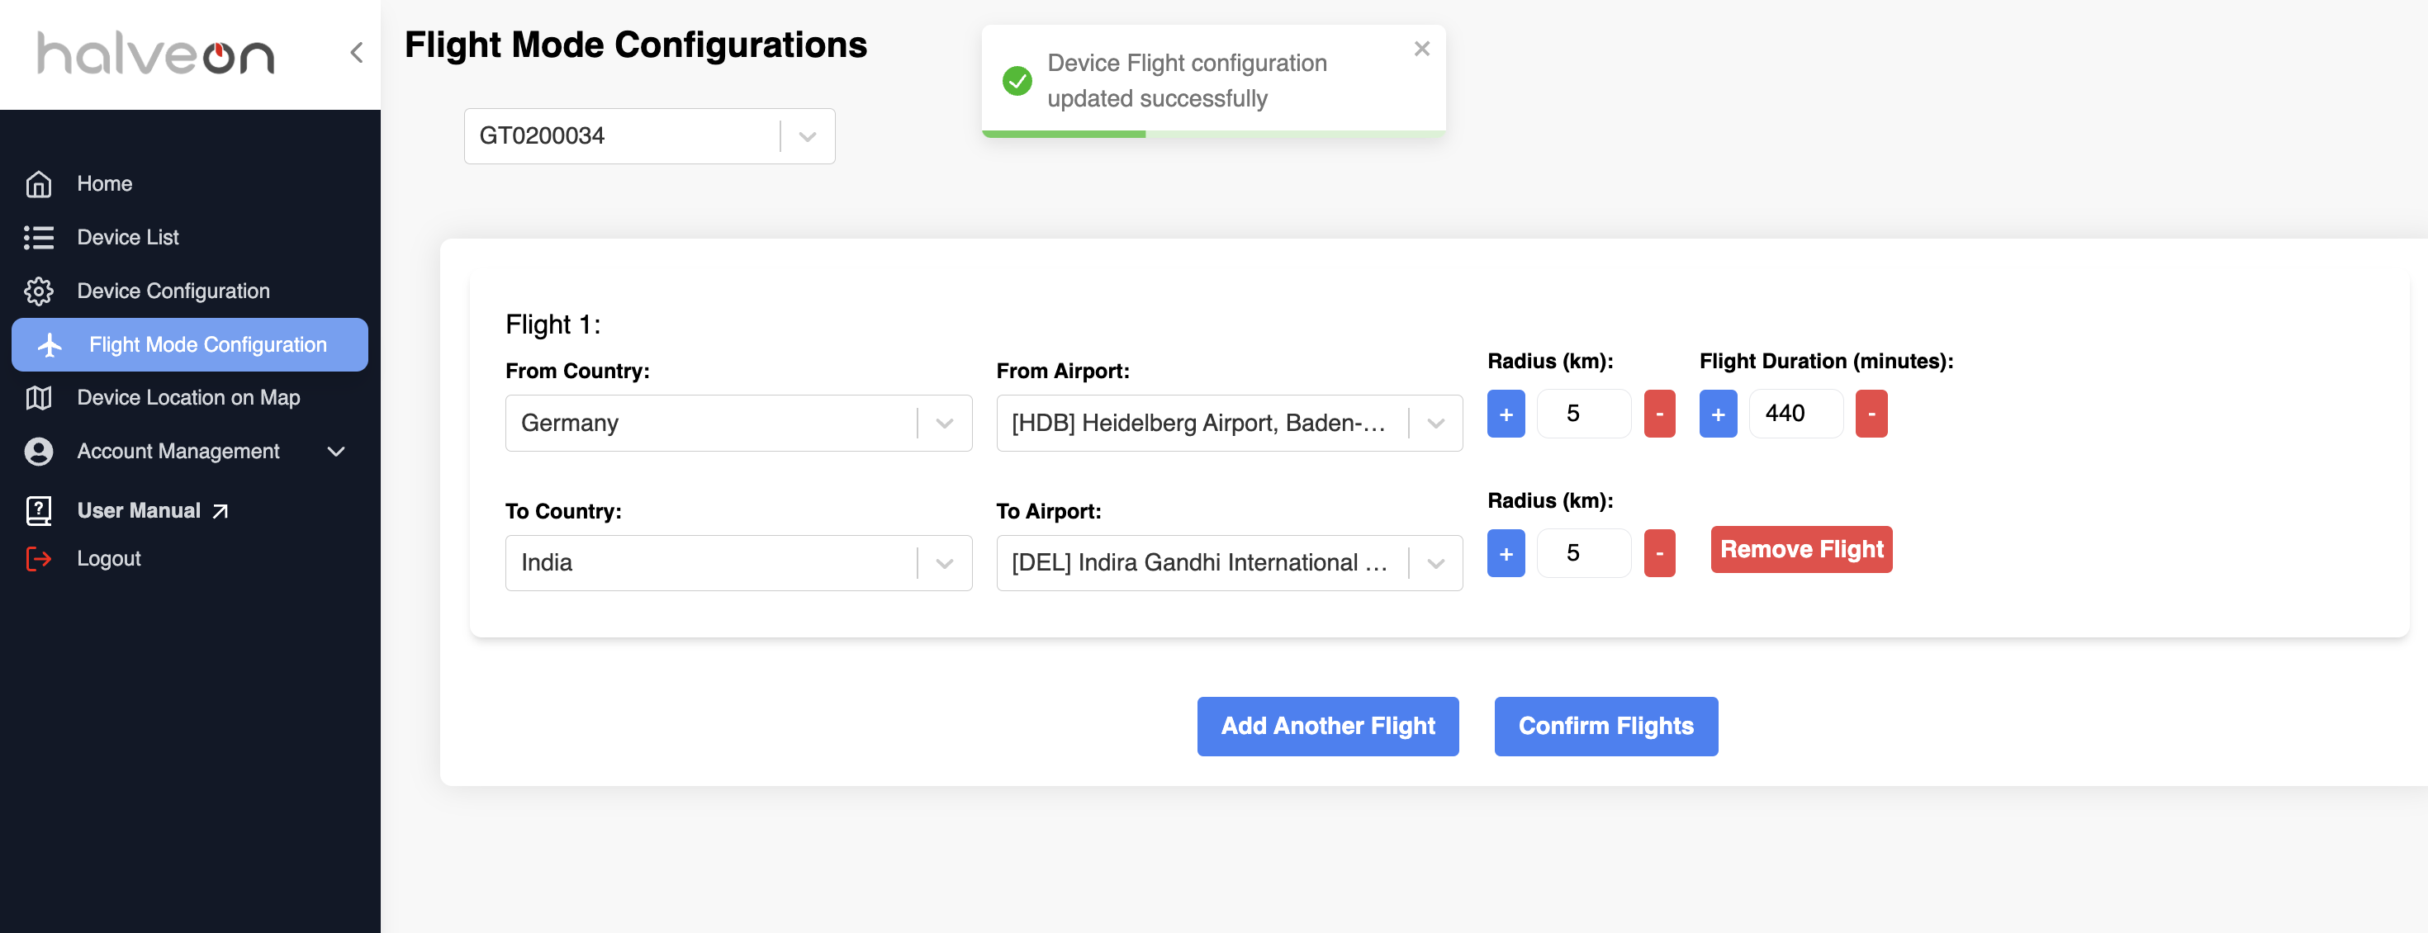Click the User Manual book icon

pos(39,511)
